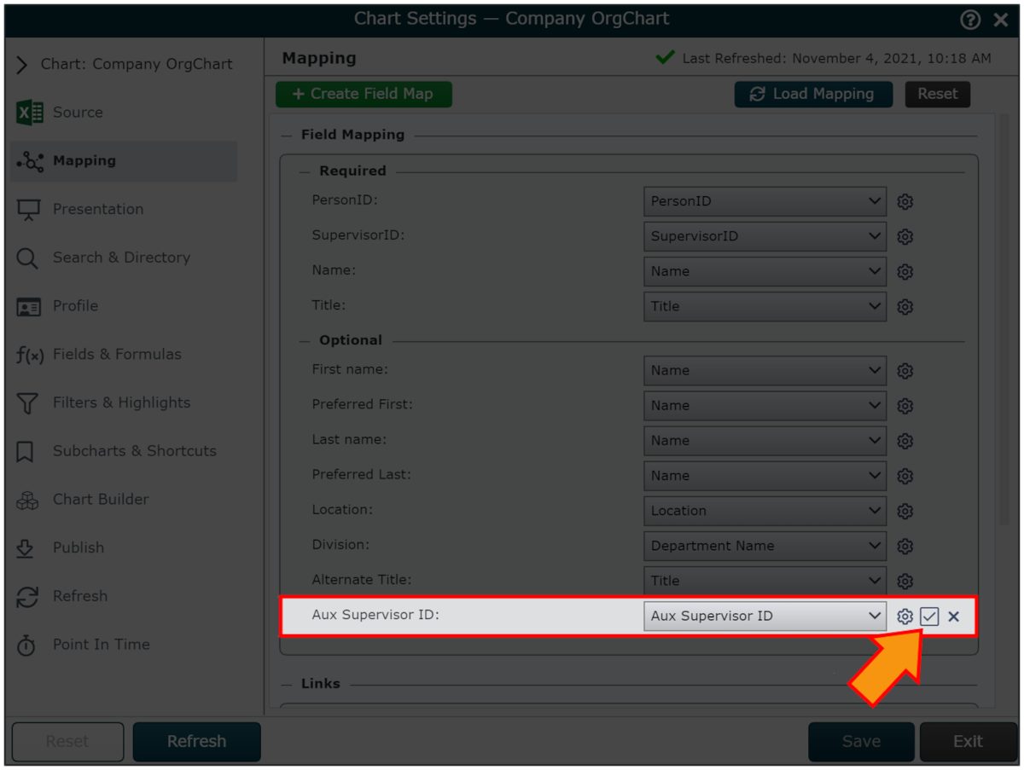Remove Aux Supervisor ID with X icon
Screen dimensions: 1024x770
(954, 617)
